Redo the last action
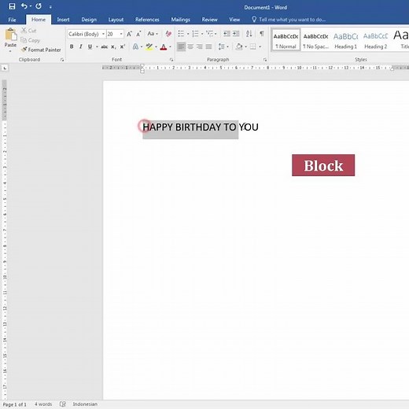This screenshot has width=409, height=409. [39, 6]
